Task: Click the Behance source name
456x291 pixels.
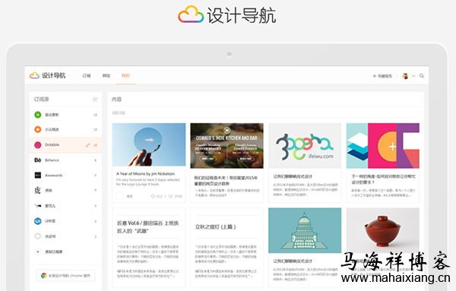Action: pyautogui.click(x=52, y=160)
